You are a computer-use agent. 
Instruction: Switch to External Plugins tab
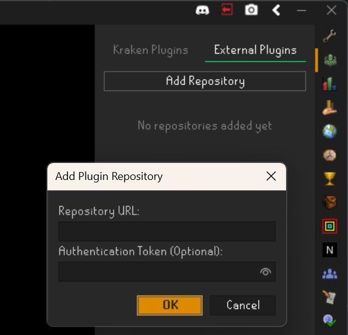[256, 50]
